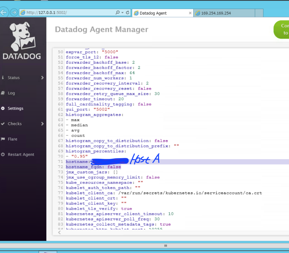Click the Flare flag icon
Viewport: 289px width, 253px height.
3,139
